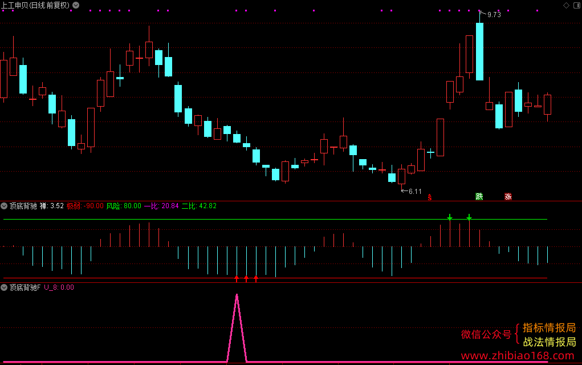This screenshot has height=365, width=582.
Task: Click the 风险: 80.00 value
Action: pos(124,206)
